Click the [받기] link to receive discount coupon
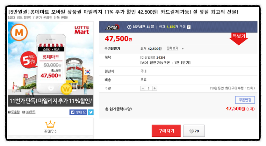 (x=186, y=63)
